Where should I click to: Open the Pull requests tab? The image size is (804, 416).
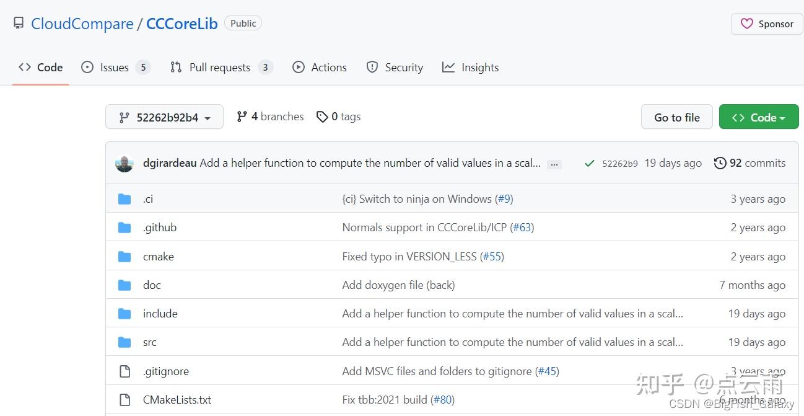pyautogui.click(x=220, y=68)
